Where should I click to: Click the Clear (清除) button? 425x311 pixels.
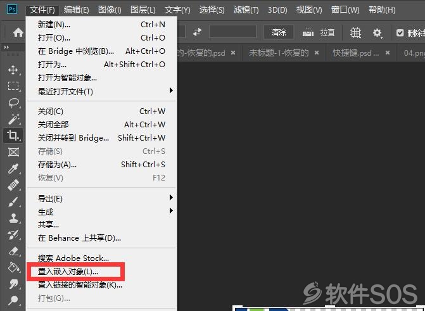279,32
